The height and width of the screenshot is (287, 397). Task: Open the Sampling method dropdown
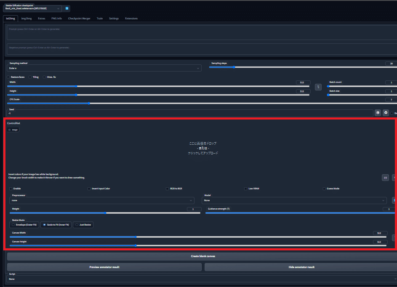click(104, 68)
